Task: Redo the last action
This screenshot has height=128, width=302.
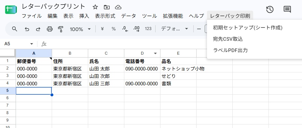Action: pos(38,29)
